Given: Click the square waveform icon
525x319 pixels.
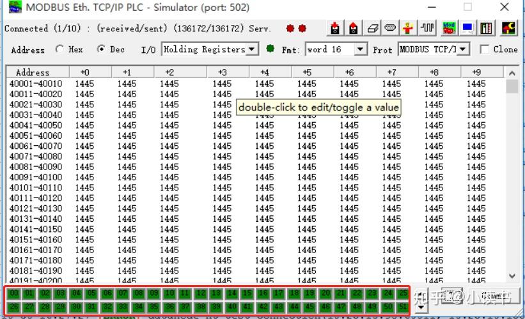Looking at the screenshot, I should [x=427, y=29].
